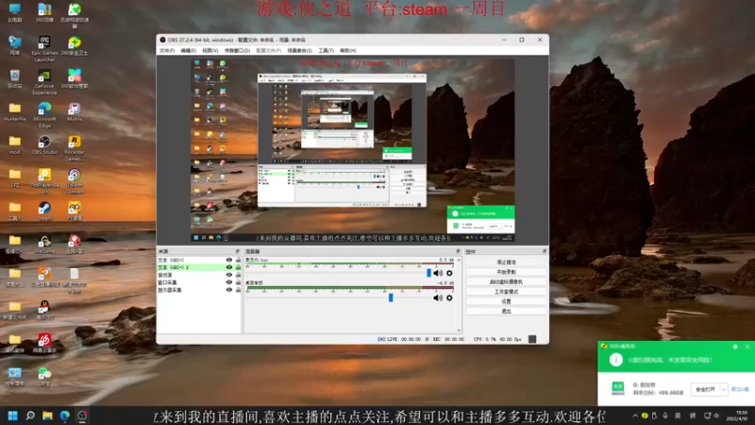The width and height of the screenshot is (755, 425).
Task: Pop out the 控件 controls dock
Action: (x=545, y=251)
